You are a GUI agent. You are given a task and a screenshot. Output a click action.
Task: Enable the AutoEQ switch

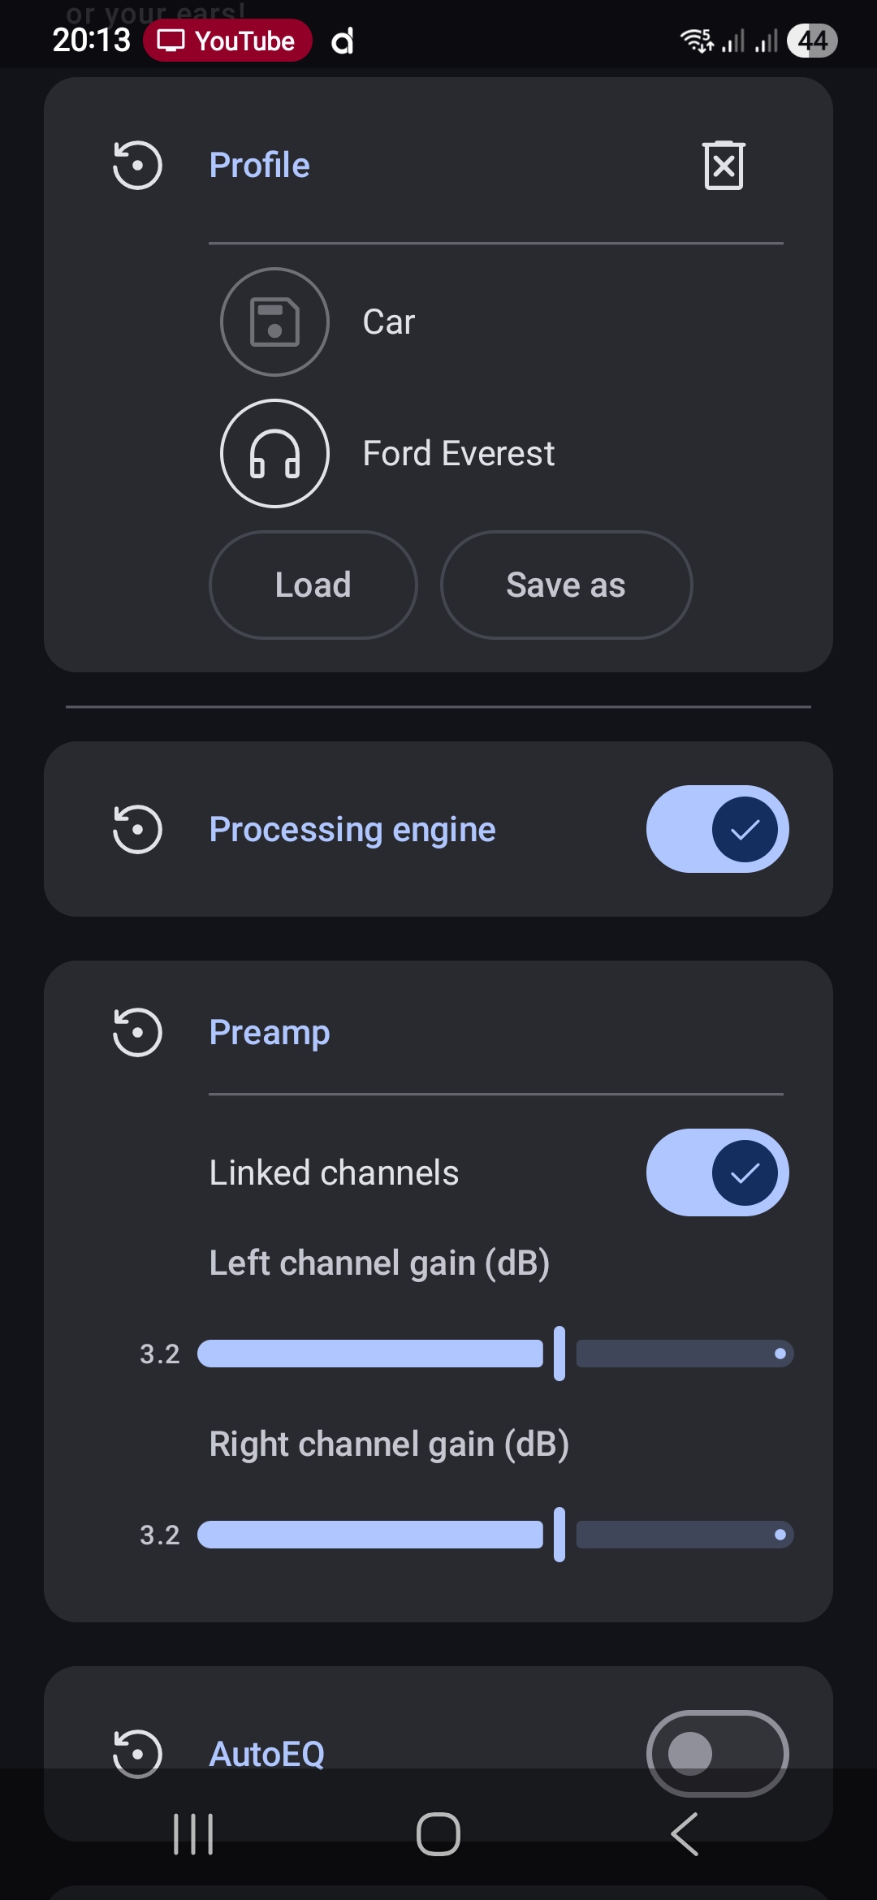pos(717,1753)
